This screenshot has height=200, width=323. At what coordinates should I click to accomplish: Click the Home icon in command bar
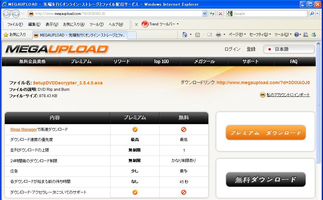[185, 35]
